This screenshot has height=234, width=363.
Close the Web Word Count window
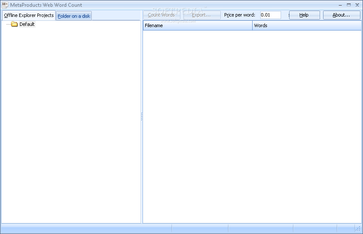click(x=357, y=5)
